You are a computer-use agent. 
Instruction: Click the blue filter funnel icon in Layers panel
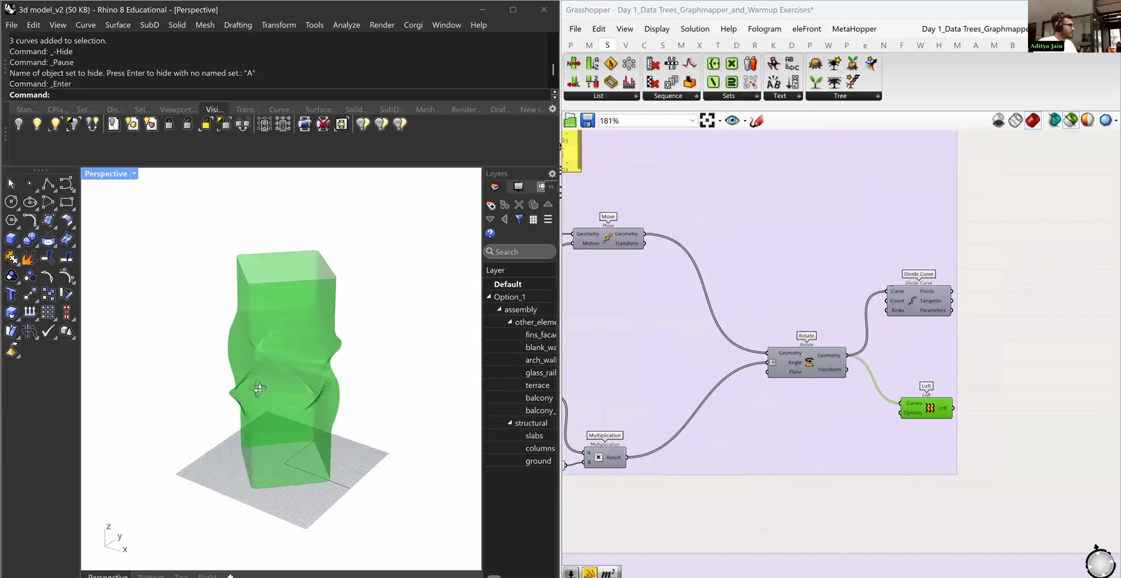(519, 219)
